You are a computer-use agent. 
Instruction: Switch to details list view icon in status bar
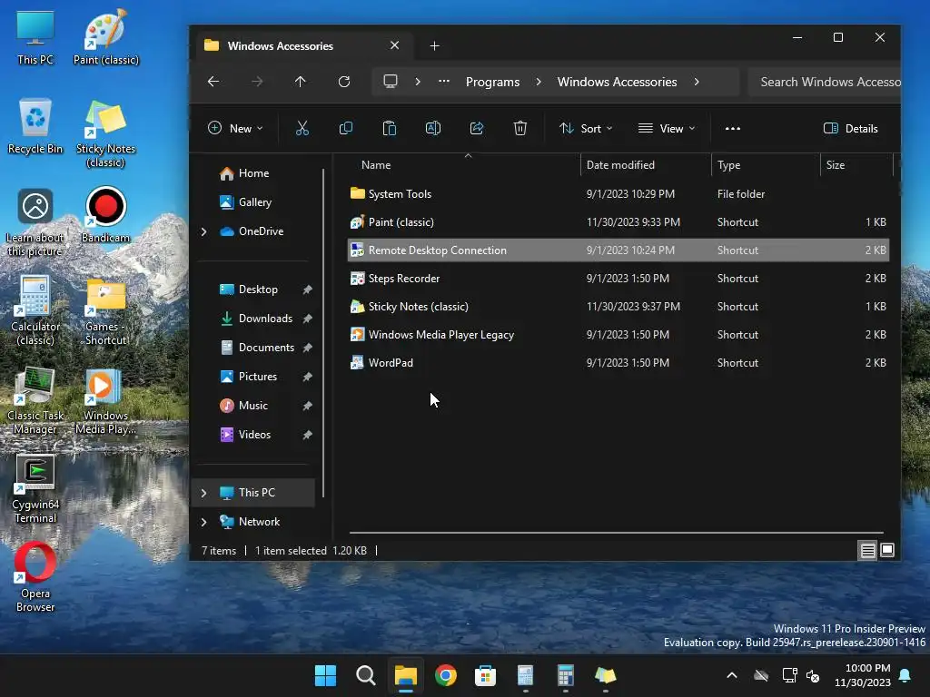pyautogui.click(x=867, y=551)
